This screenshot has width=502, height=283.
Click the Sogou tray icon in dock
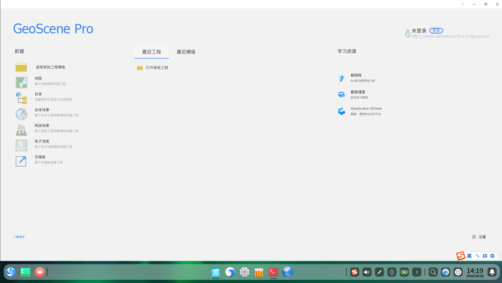(354, 272)
